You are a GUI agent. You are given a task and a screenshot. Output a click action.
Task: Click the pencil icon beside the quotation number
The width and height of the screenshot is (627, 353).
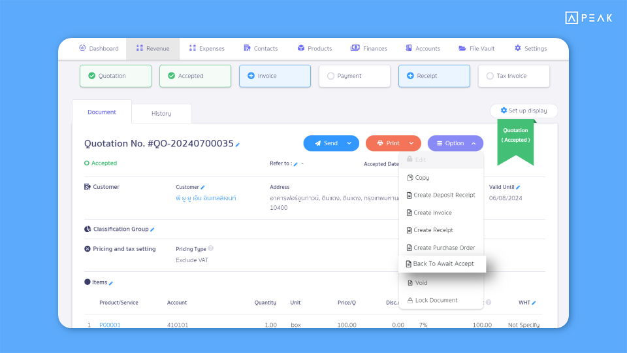(x=238, y=145)
